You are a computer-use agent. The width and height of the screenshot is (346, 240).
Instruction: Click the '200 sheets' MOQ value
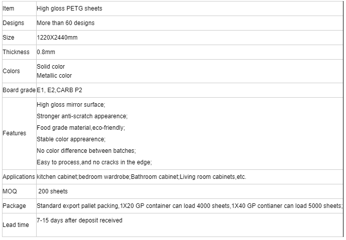(53, 191)
